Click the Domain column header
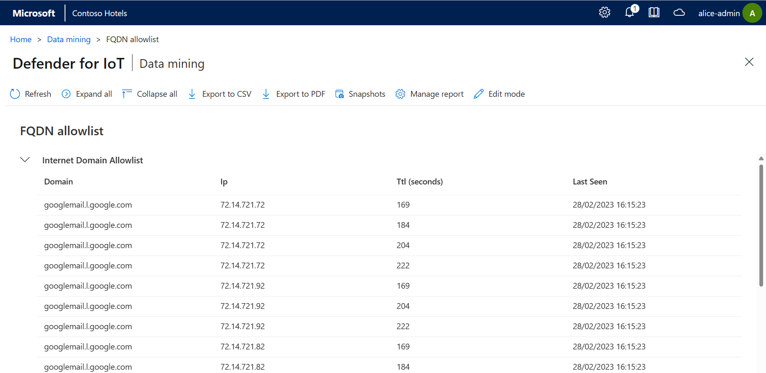The height and width of the screenshot is (373, 766). pos(59,182)
